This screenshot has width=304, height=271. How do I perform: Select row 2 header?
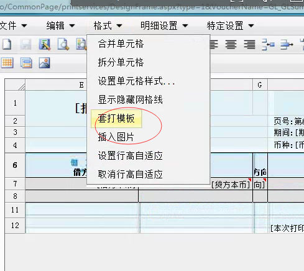point(15,121)
